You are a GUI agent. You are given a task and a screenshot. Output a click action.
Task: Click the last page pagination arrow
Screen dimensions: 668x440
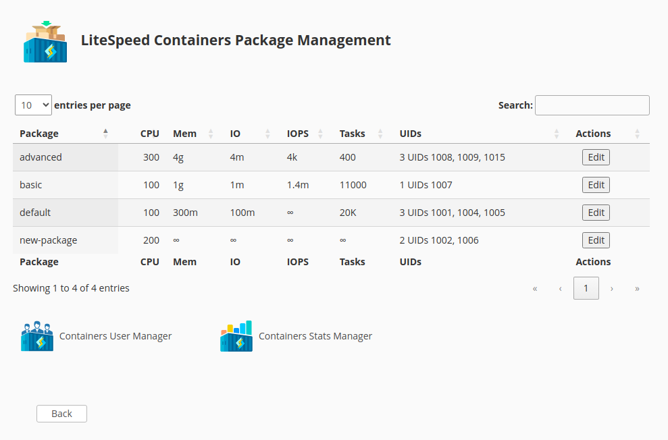636,287
